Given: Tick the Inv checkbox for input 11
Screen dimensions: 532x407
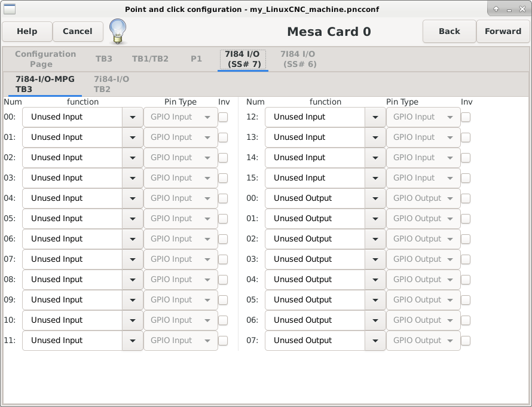Looking at the screenshot, I should [223, 341].
